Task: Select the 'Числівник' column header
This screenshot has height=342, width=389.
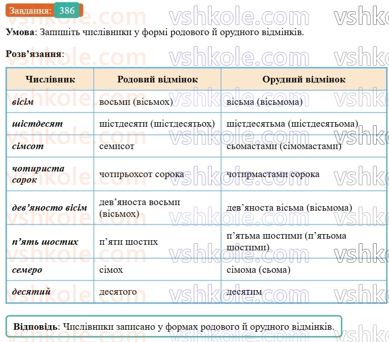Action: tap(50, 79)
